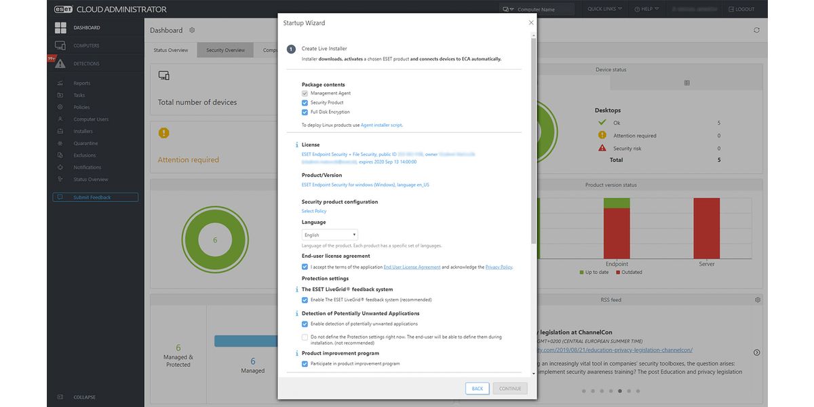Click the list icon under Device status
The height and width of the screenshot is (407, 814).
[x=686, y=83]
